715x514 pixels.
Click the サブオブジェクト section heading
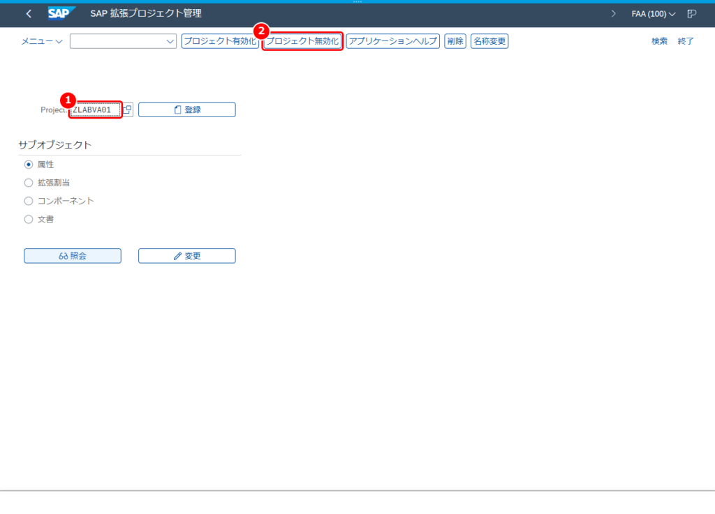pos(54,145)
